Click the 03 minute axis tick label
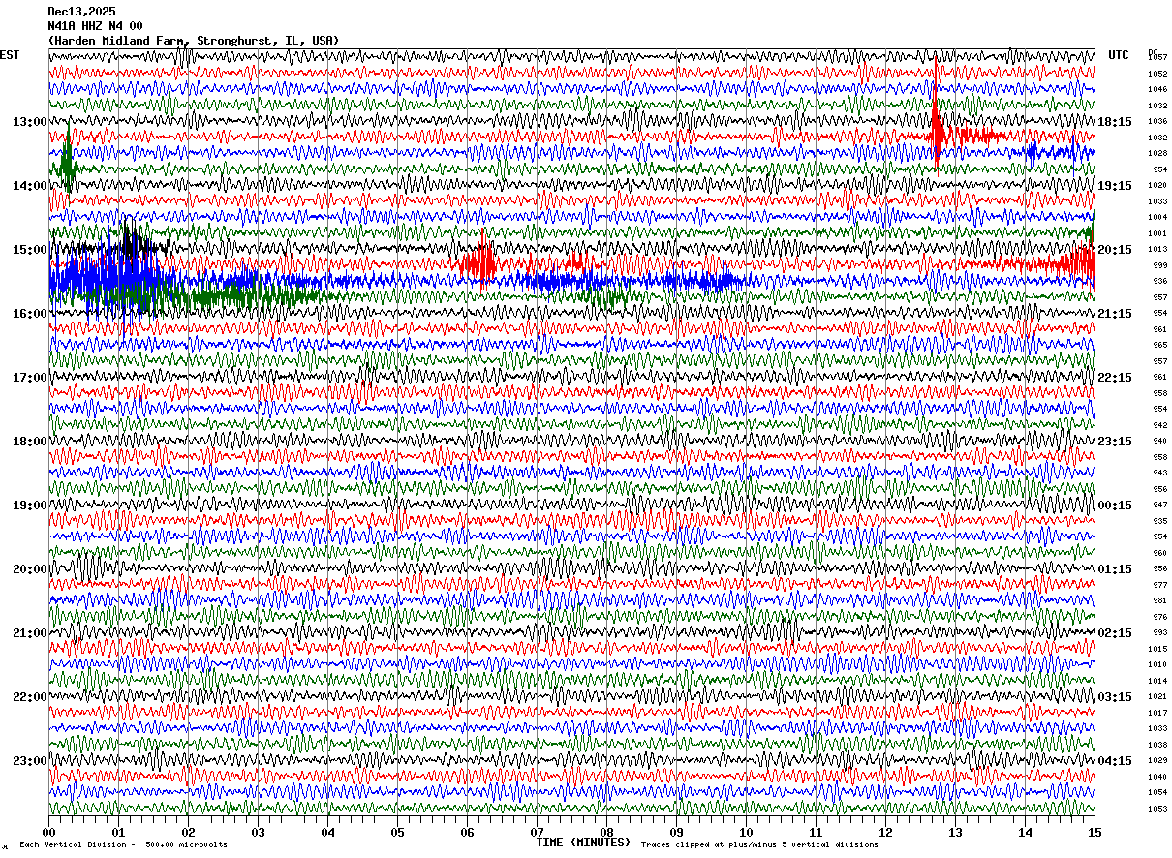This screenshot has width=1172, height=858. click(258, 832)
